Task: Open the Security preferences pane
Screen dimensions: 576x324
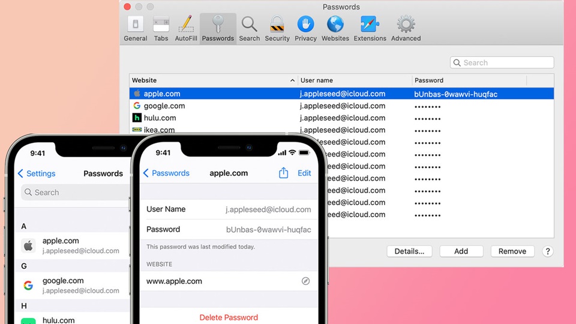Action: pos(277,29)
